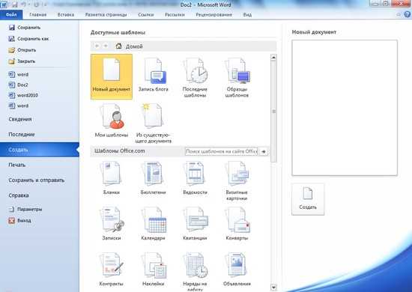Click the new document preview thumbnail
Screen dimensions: 412x292
(345, 108)
